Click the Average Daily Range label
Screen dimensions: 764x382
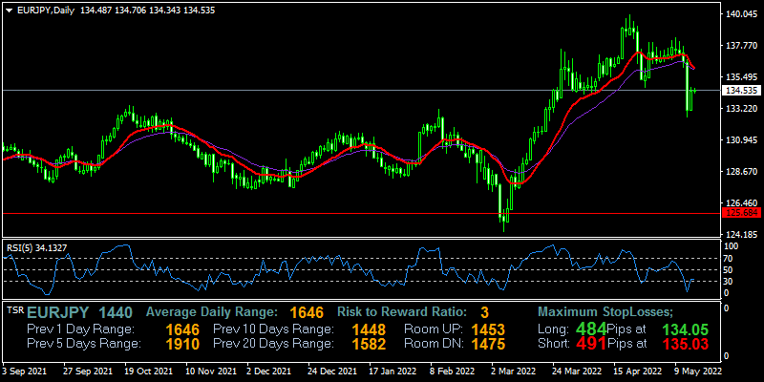coord(212,312)
